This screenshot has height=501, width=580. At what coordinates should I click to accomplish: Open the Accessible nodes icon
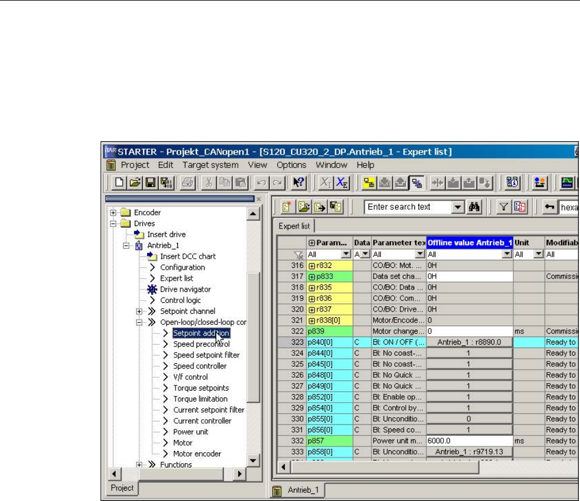[513, 182]
